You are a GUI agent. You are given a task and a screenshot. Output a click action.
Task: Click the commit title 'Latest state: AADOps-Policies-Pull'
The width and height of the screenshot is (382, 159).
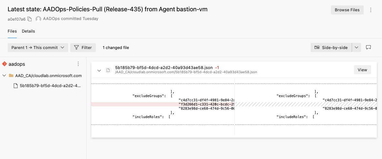[107, 9]
